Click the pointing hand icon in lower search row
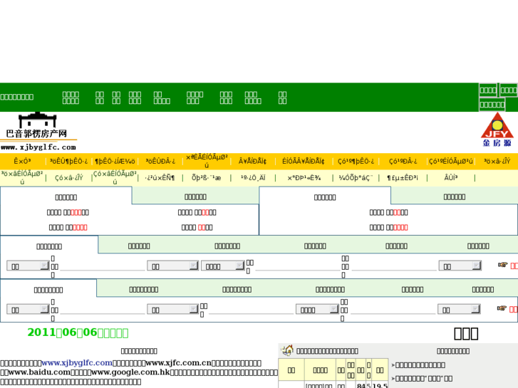This screenshot has height=388, width=518. coord(502,308)
